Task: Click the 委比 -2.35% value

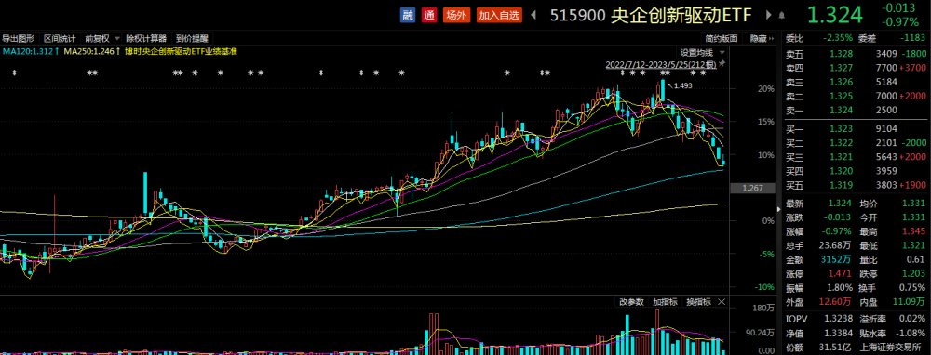Action: coord(837,38)
